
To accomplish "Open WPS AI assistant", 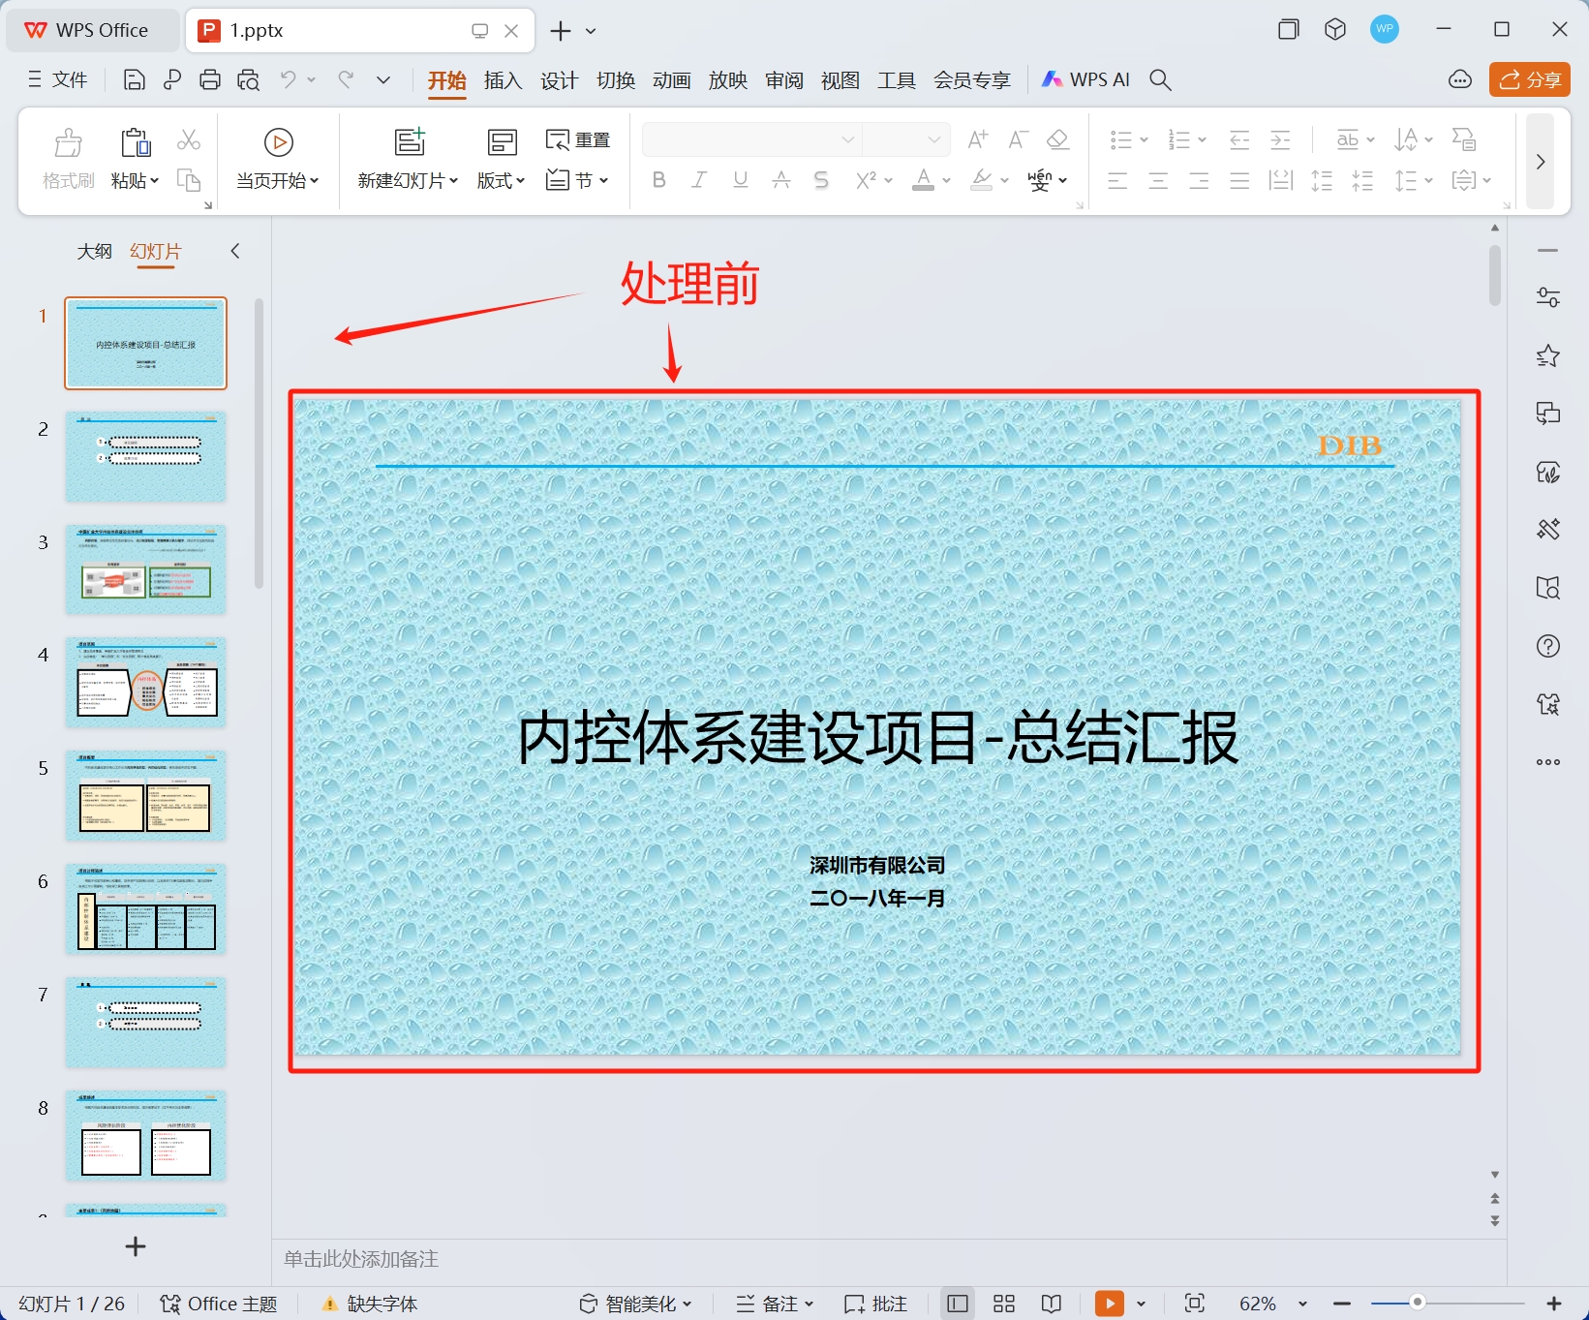I will coord(1085,79).
